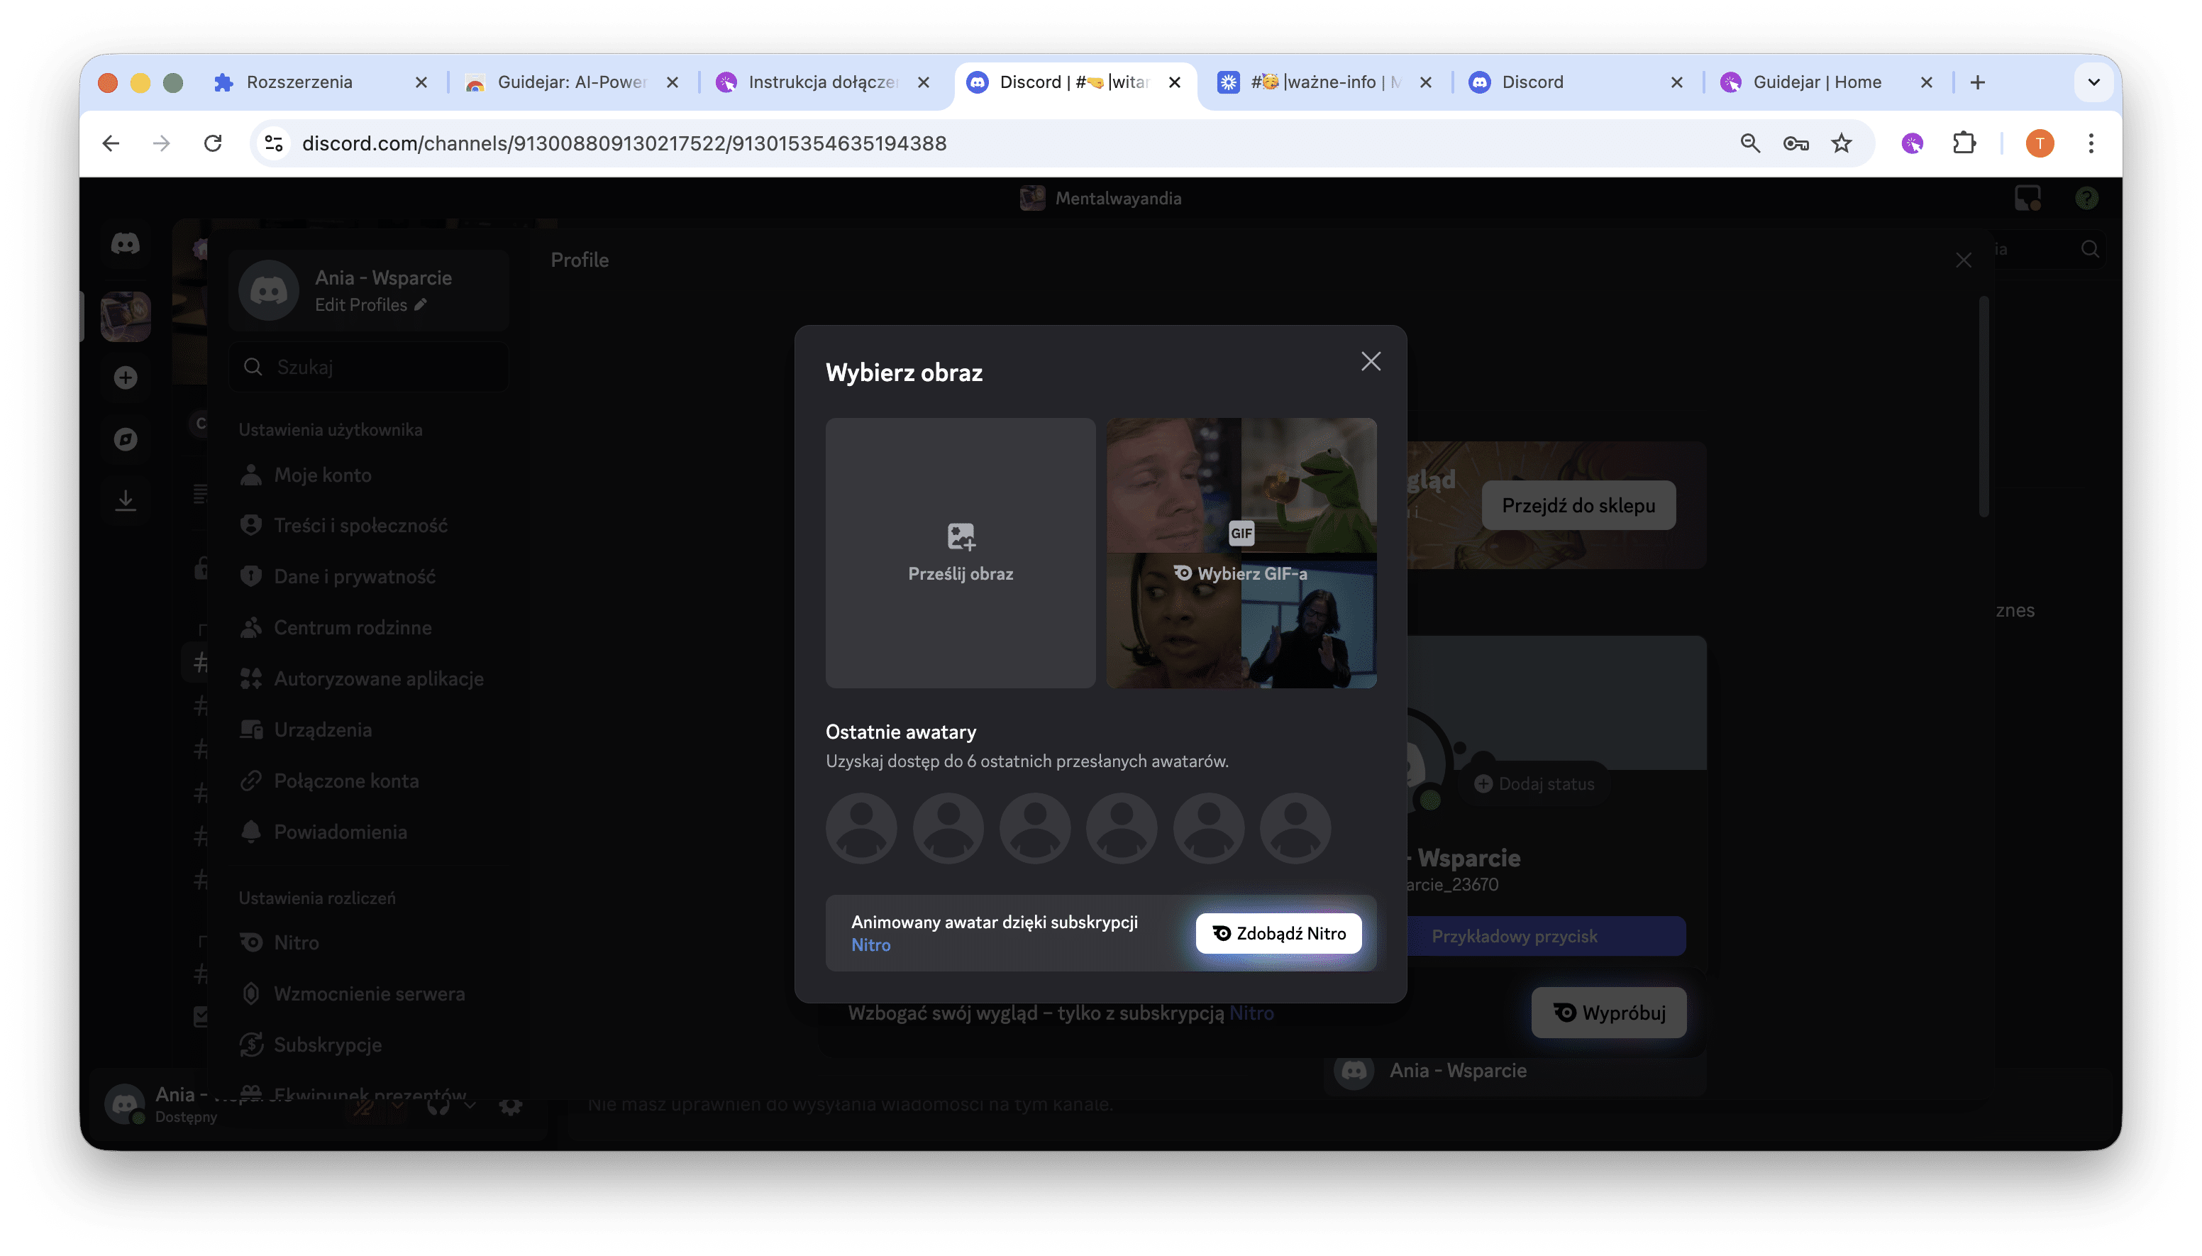Screen dimensions: 2202x1256
Task: Go back in browser history
Action: (x=111, y=143)
